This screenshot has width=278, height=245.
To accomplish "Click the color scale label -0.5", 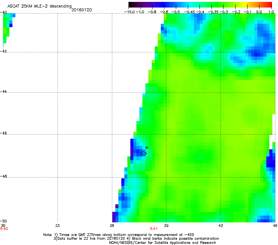I will click(176, 12).
